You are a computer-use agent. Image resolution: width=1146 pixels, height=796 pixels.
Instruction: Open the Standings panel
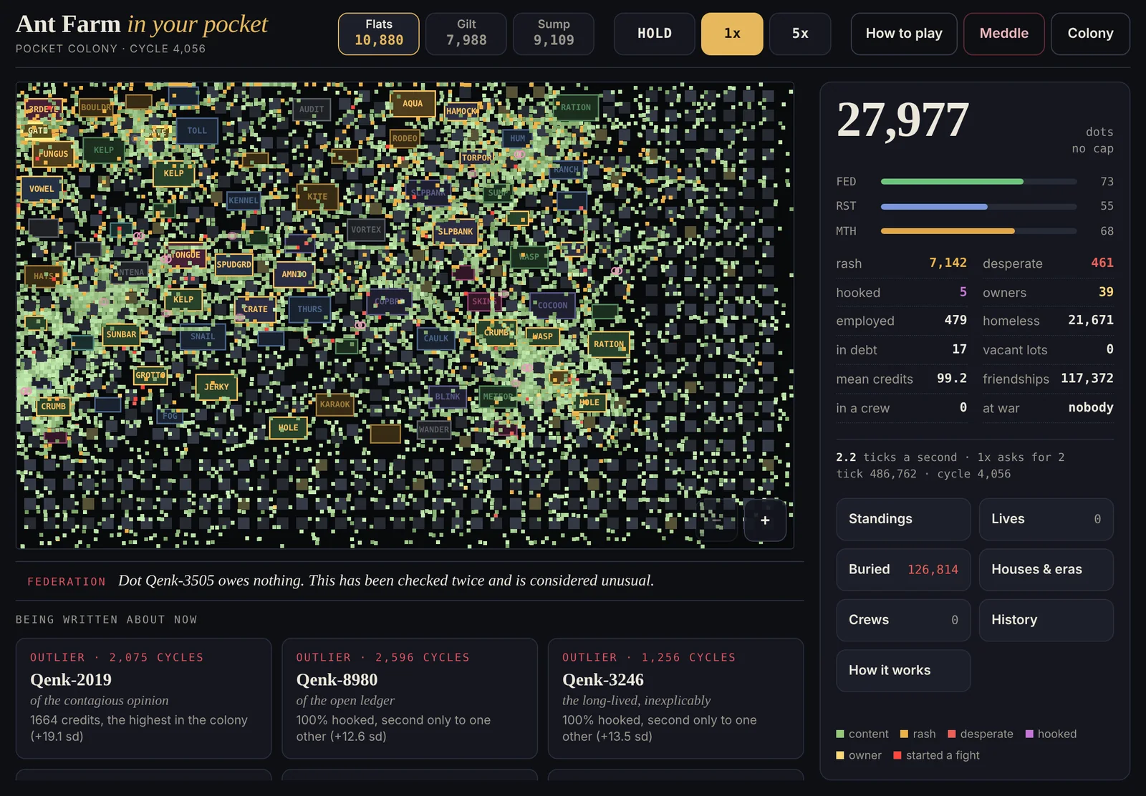[903, 519]
